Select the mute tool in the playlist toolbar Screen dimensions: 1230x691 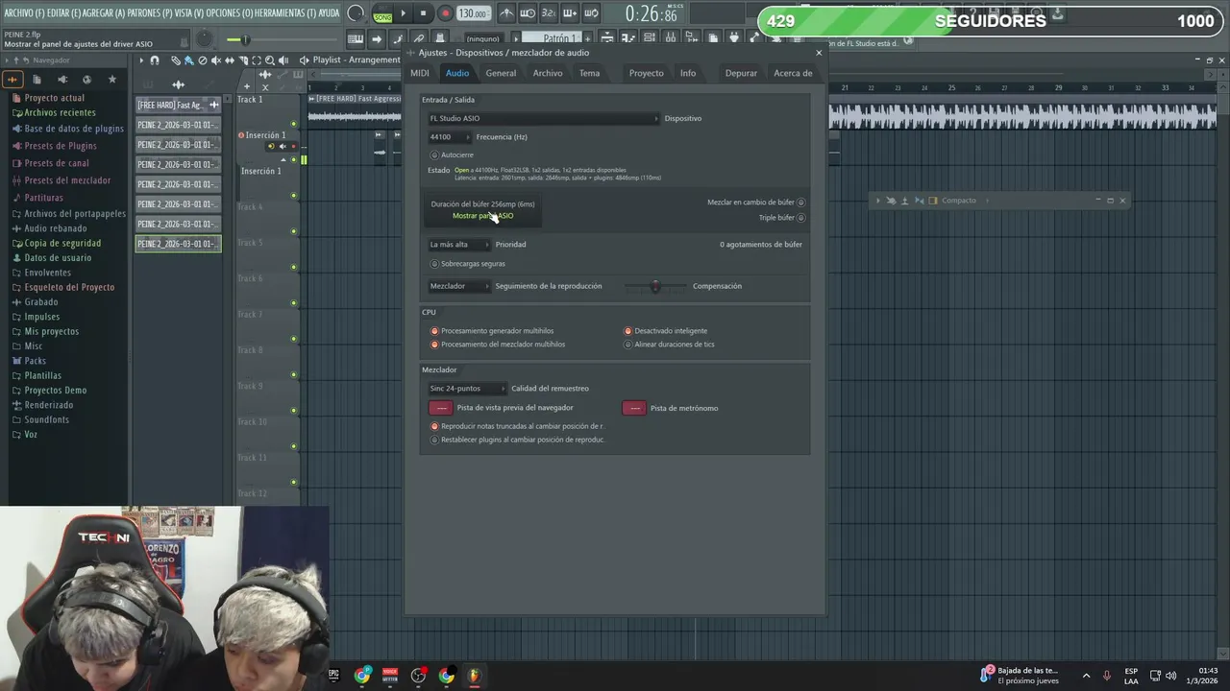215,60
